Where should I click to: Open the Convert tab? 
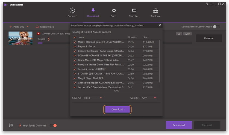click(x=72, y=13)
